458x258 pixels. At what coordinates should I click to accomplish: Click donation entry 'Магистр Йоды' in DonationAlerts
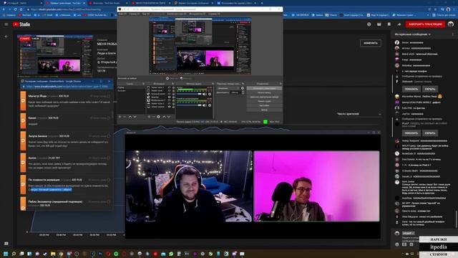coord(66,100)
